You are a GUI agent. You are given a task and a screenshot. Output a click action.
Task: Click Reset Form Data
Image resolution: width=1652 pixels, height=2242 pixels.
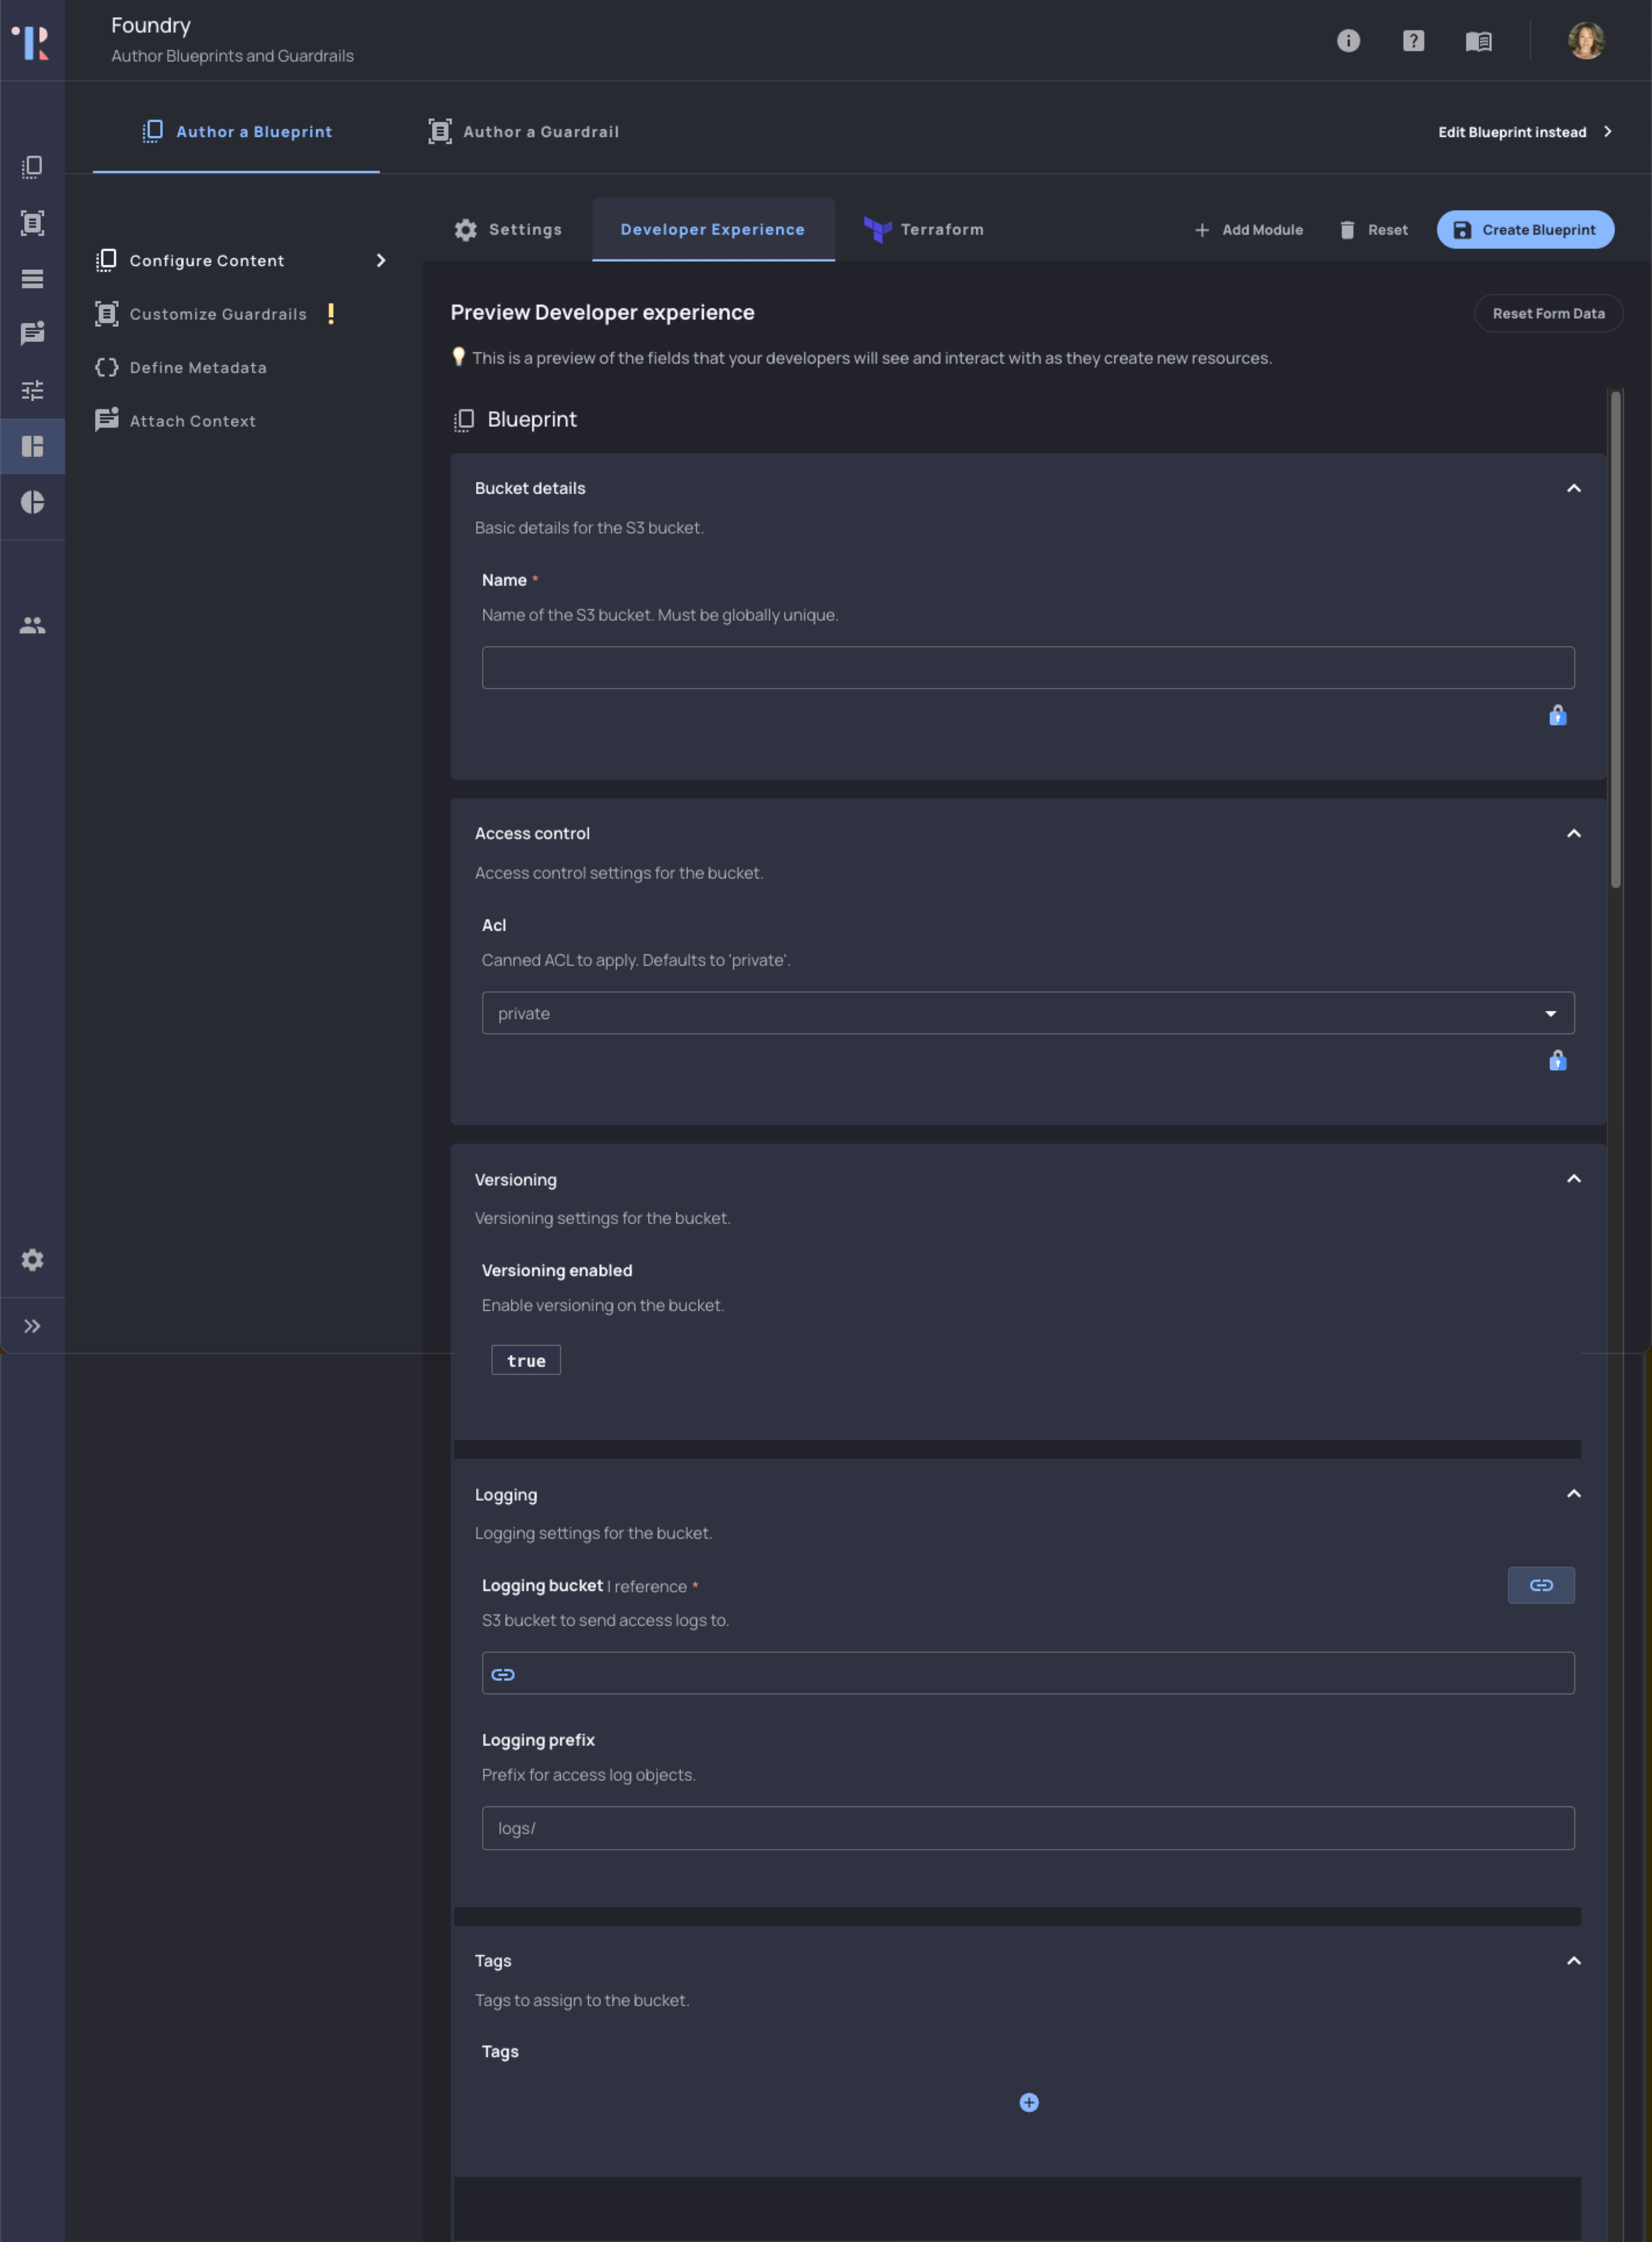click(1548, 313)
